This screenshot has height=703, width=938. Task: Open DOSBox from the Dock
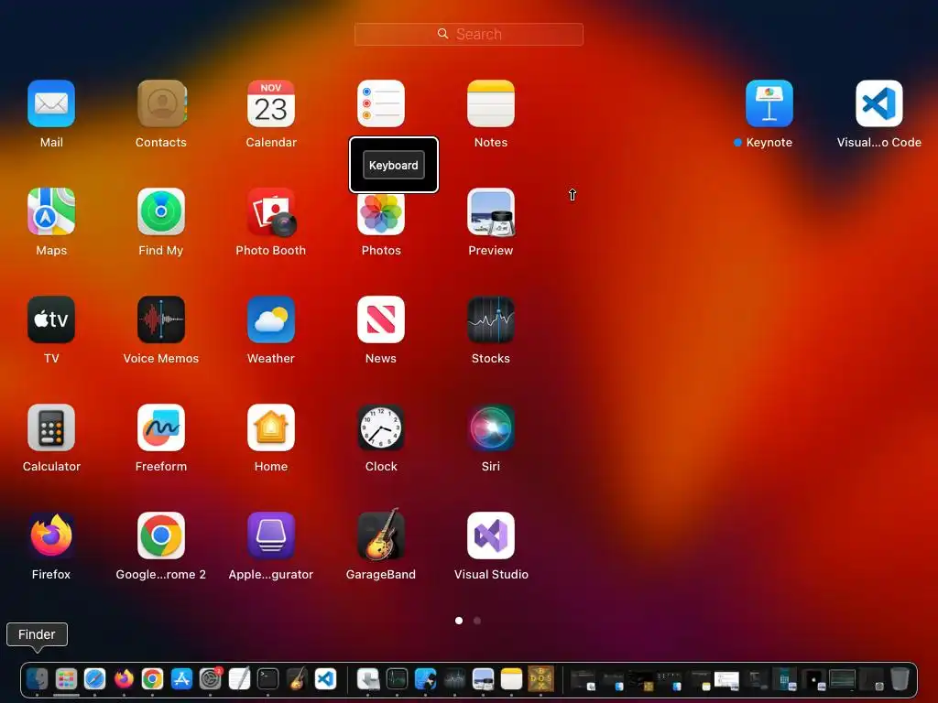point(540,679)
